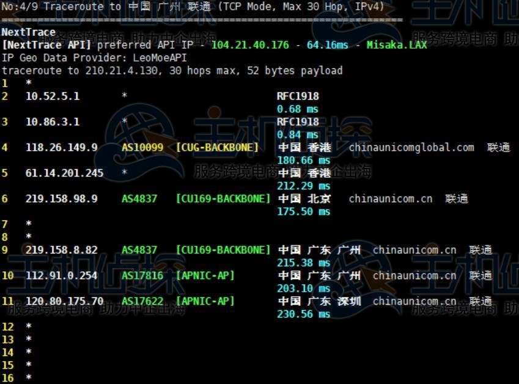Click the hop 2 IP 10.52.5.1

53,96
